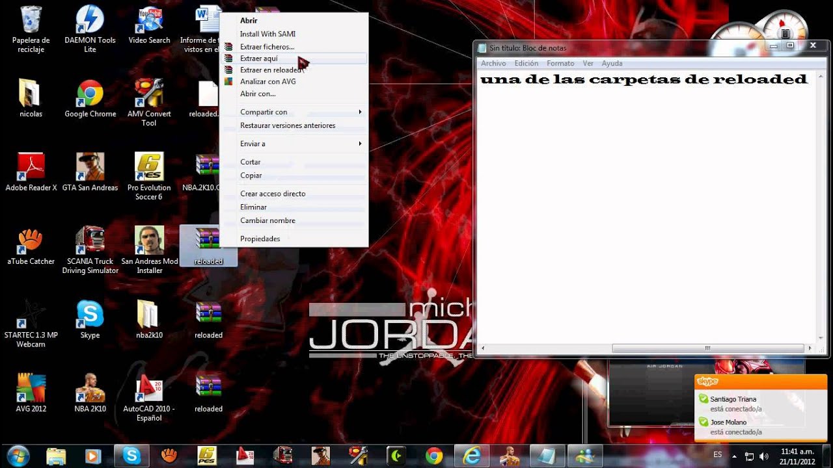Show hidden system tray icons arrow
833x468 pixels.
735,456
